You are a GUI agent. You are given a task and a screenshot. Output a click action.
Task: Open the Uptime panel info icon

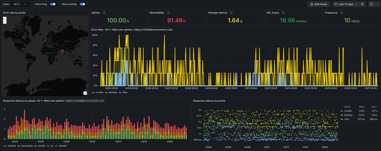click(104, 13)
